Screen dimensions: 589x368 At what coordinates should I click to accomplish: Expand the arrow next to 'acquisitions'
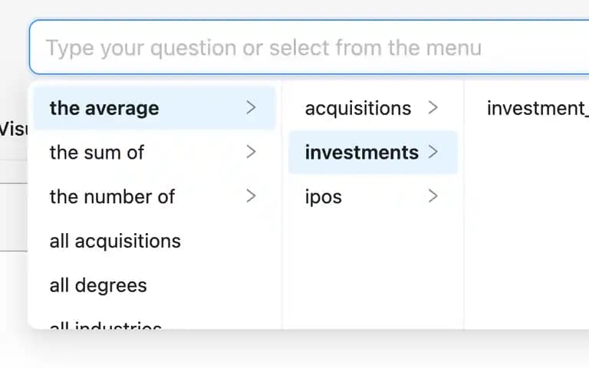433,108
